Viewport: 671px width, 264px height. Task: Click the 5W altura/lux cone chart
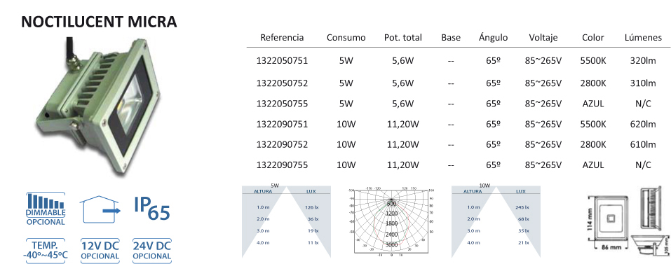coord(286,221)
